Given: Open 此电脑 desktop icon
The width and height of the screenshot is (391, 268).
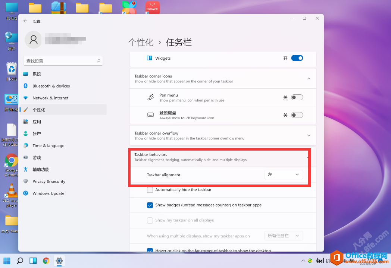Looking at the screenshot, I should pyautogui.click(x=12, y=11).
